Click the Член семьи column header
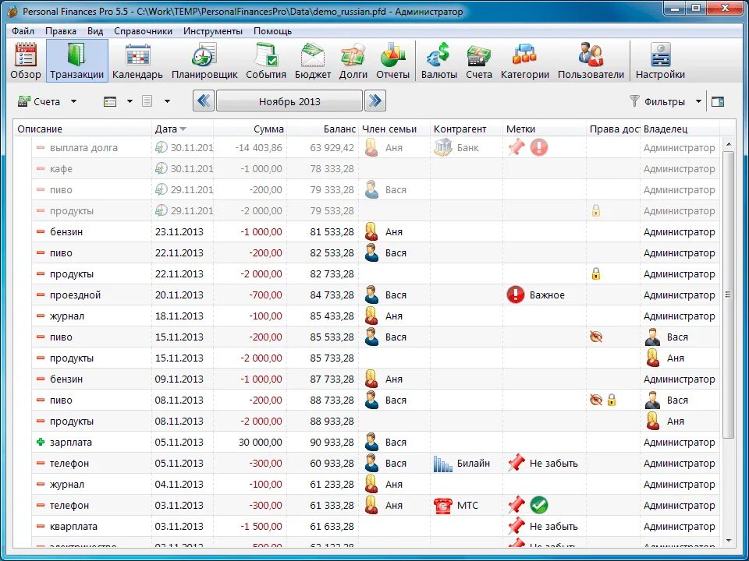 (394, 129)
